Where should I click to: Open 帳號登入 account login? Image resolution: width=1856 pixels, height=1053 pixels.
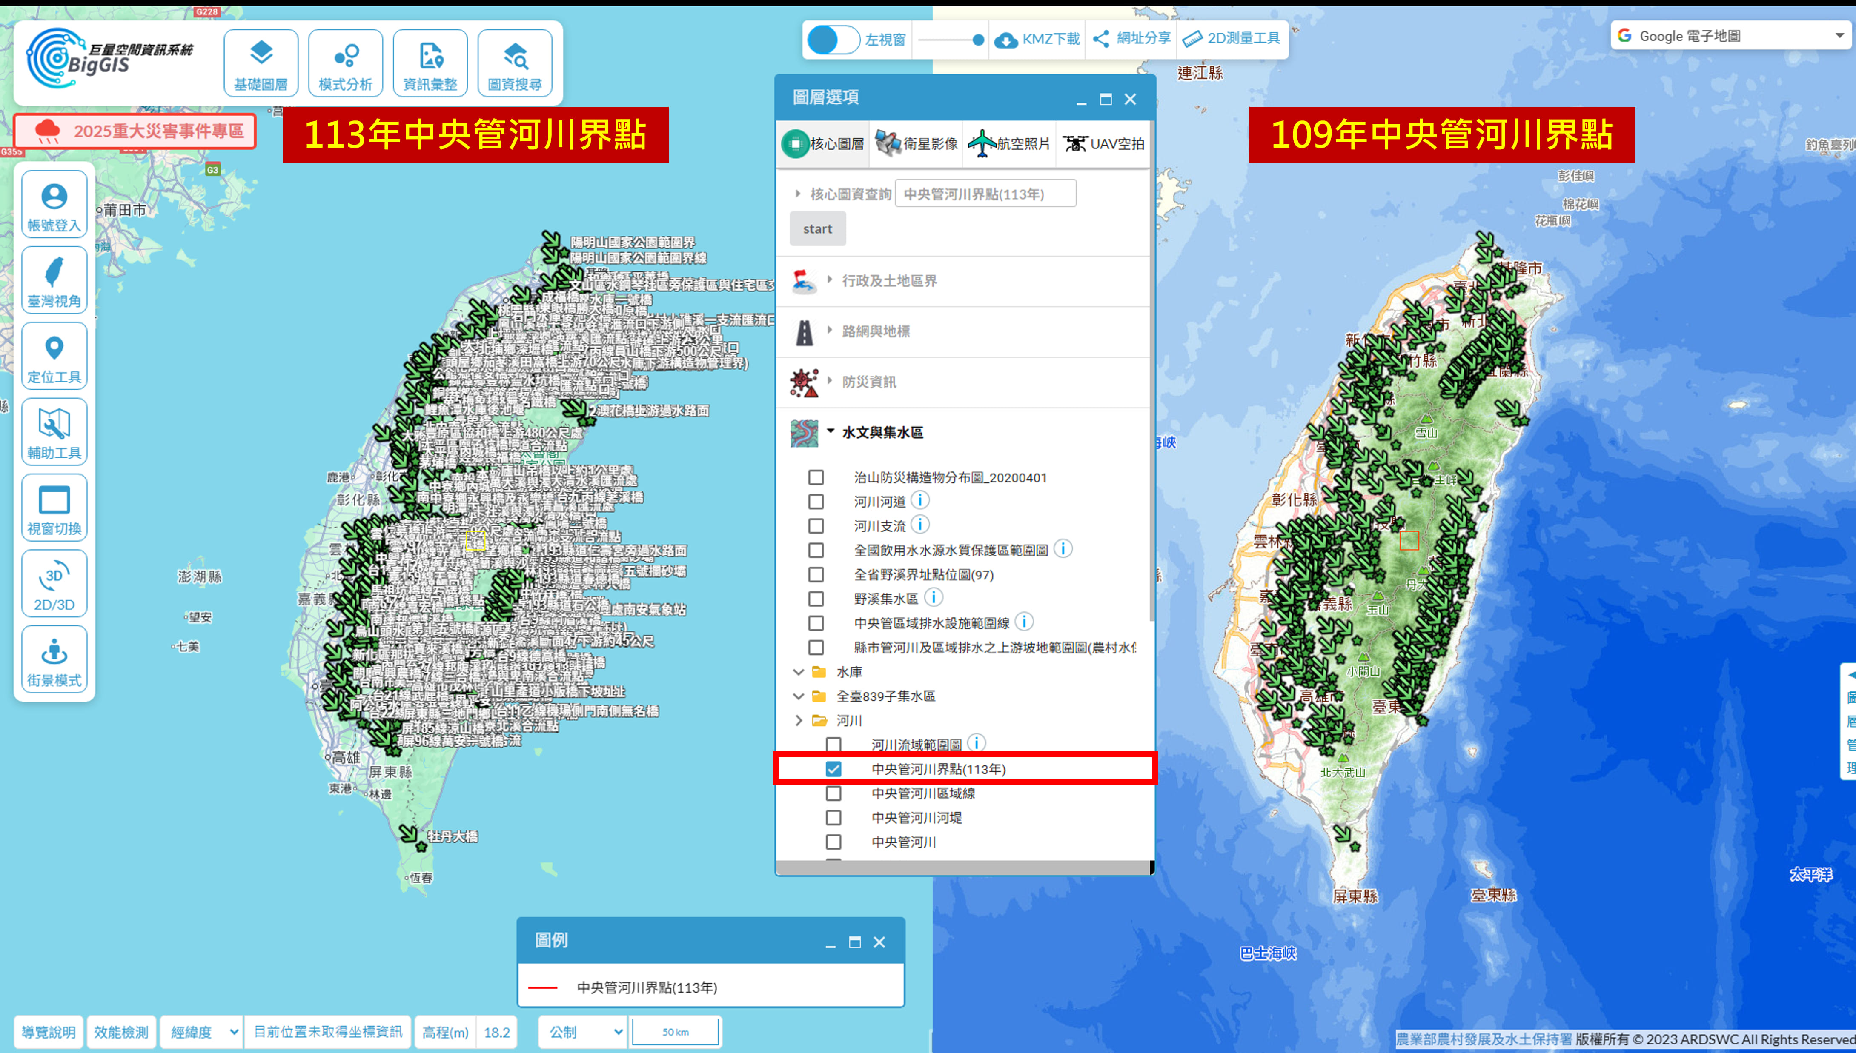[54, 205]
